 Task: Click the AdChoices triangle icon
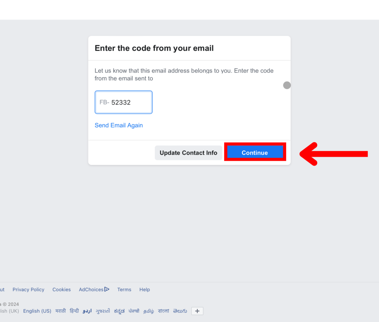(x=107, y=289)
